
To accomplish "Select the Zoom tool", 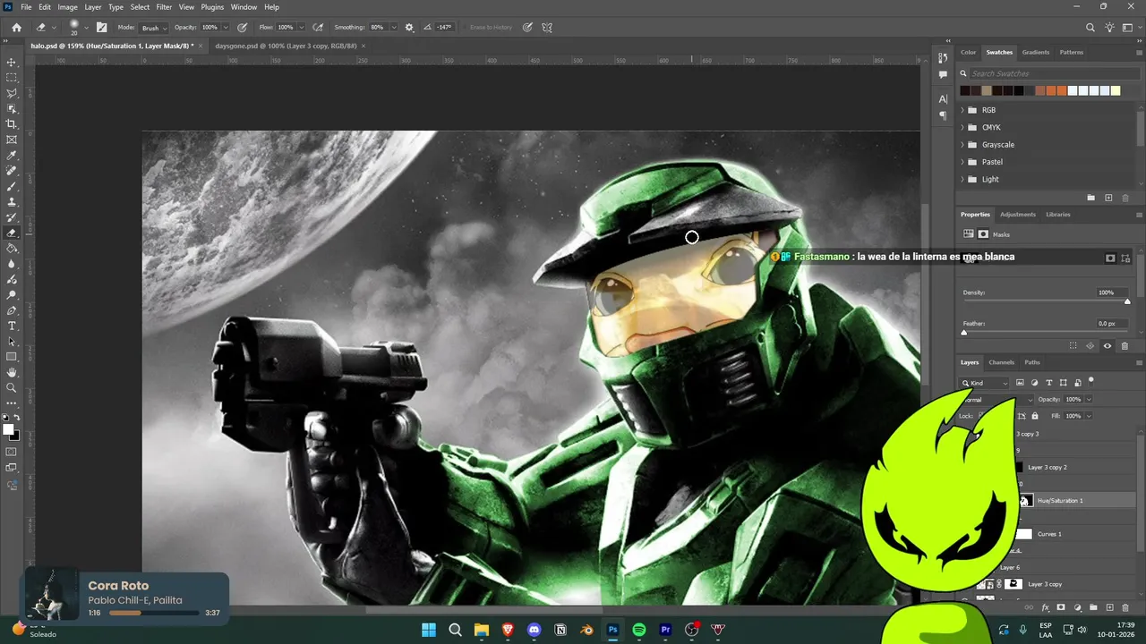I will pyautogui.click(x=12, y=388).
